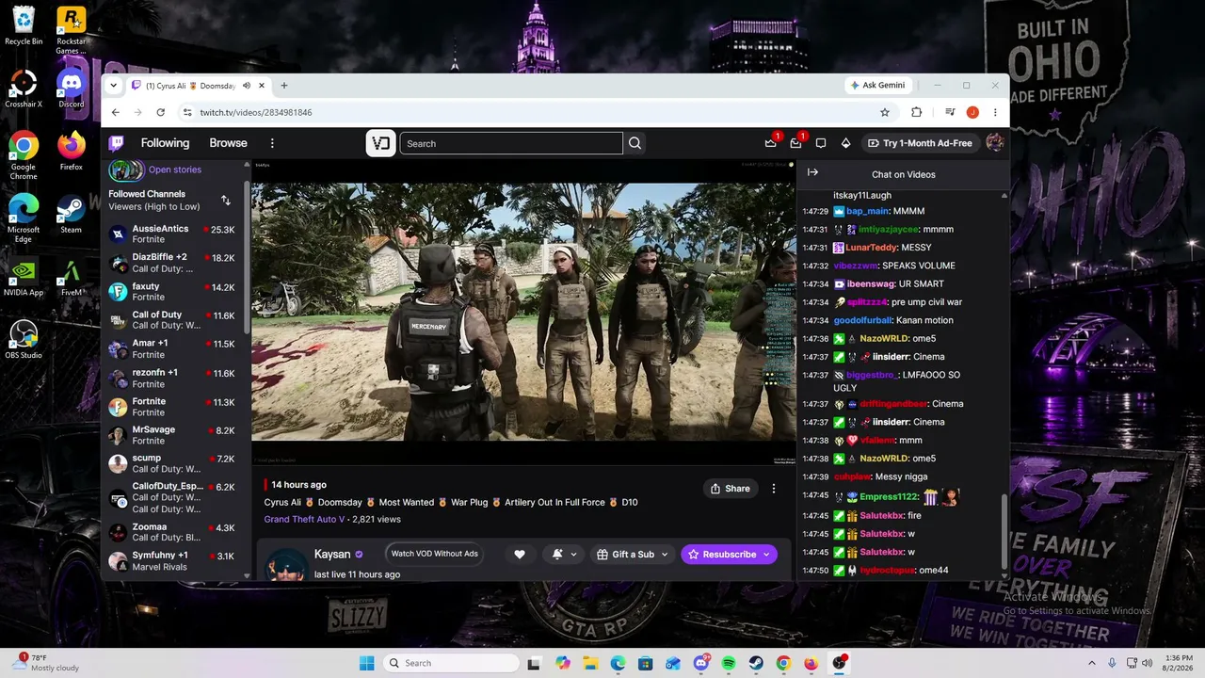Open Twitch whispers chat bubble icon
Screen dimensions: 1205x678
[x=821, y=143]
